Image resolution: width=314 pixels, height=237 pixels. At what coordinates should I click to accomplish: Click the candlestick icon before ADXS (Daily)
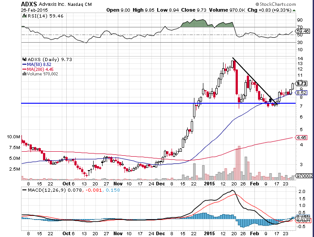(x=25, y=59)
